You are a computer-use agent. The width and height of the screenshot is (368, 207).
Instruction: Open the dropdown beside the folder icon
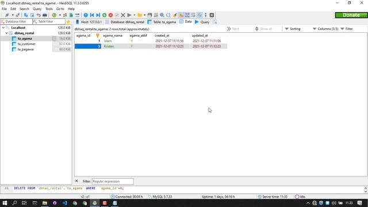click(x=144, y=15)
